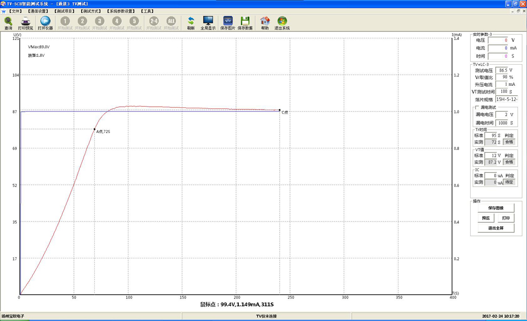Enable the 漏电测试 leakage test checkbox
Screen dimensions: 527x321
coord(477,107)
